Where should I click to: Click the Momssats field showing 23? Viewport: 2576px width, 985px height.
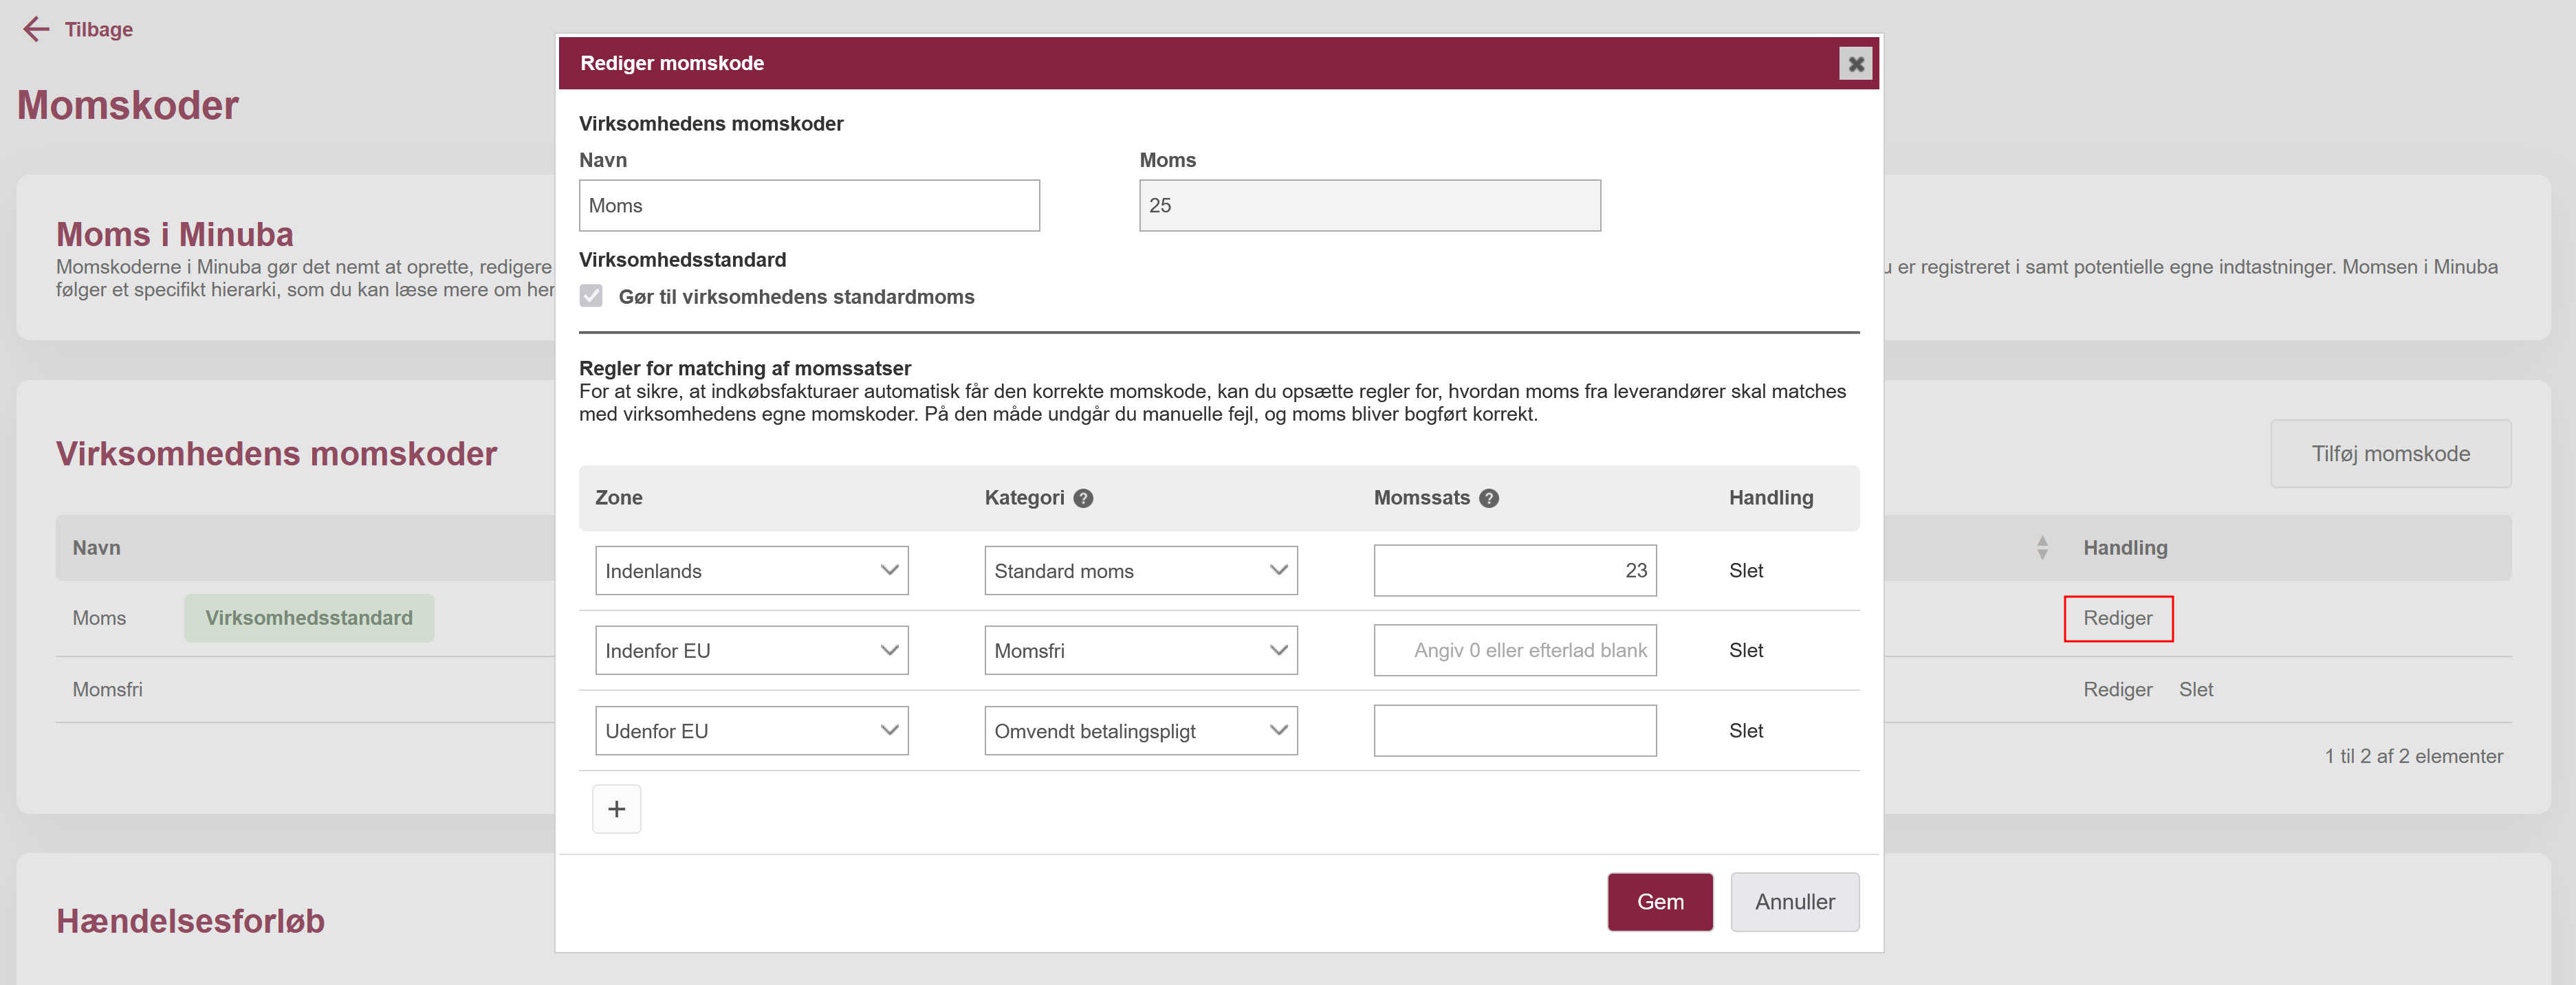coord(1514,570)
